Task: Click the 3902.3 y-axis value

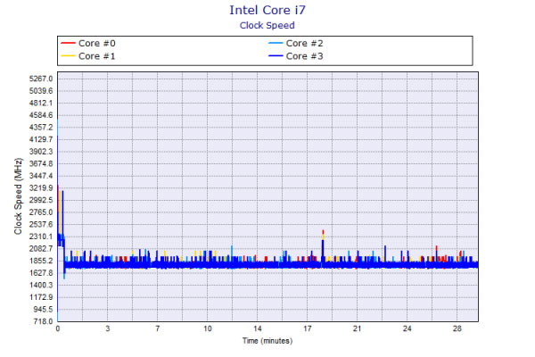Action: (41, 152)
